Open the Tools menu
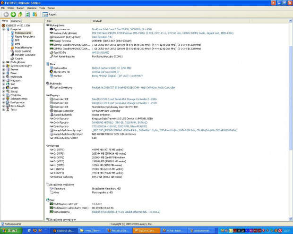 coord(42,8)
